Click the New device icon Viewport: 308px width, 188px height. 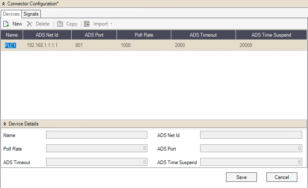click(6, 24)
